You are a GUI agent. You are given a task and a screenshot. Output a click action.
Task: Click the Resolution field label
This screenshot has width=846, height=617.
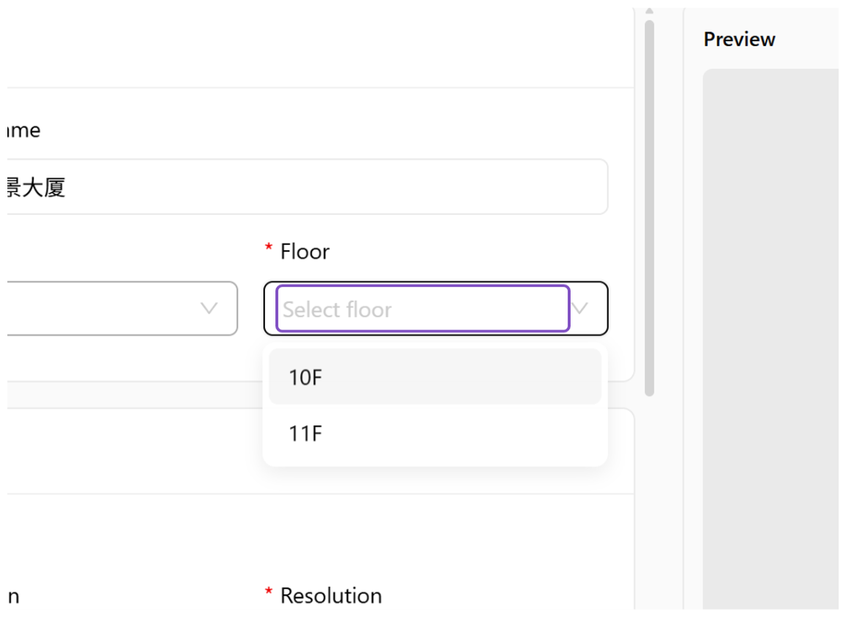(x=331, y=596)
